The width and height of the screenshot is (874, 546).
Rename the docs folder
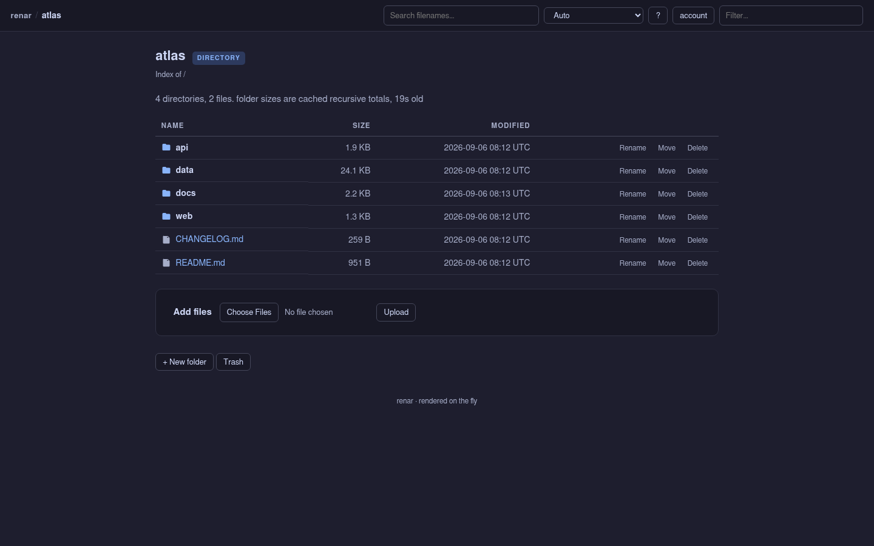click(x=632, y=194)
